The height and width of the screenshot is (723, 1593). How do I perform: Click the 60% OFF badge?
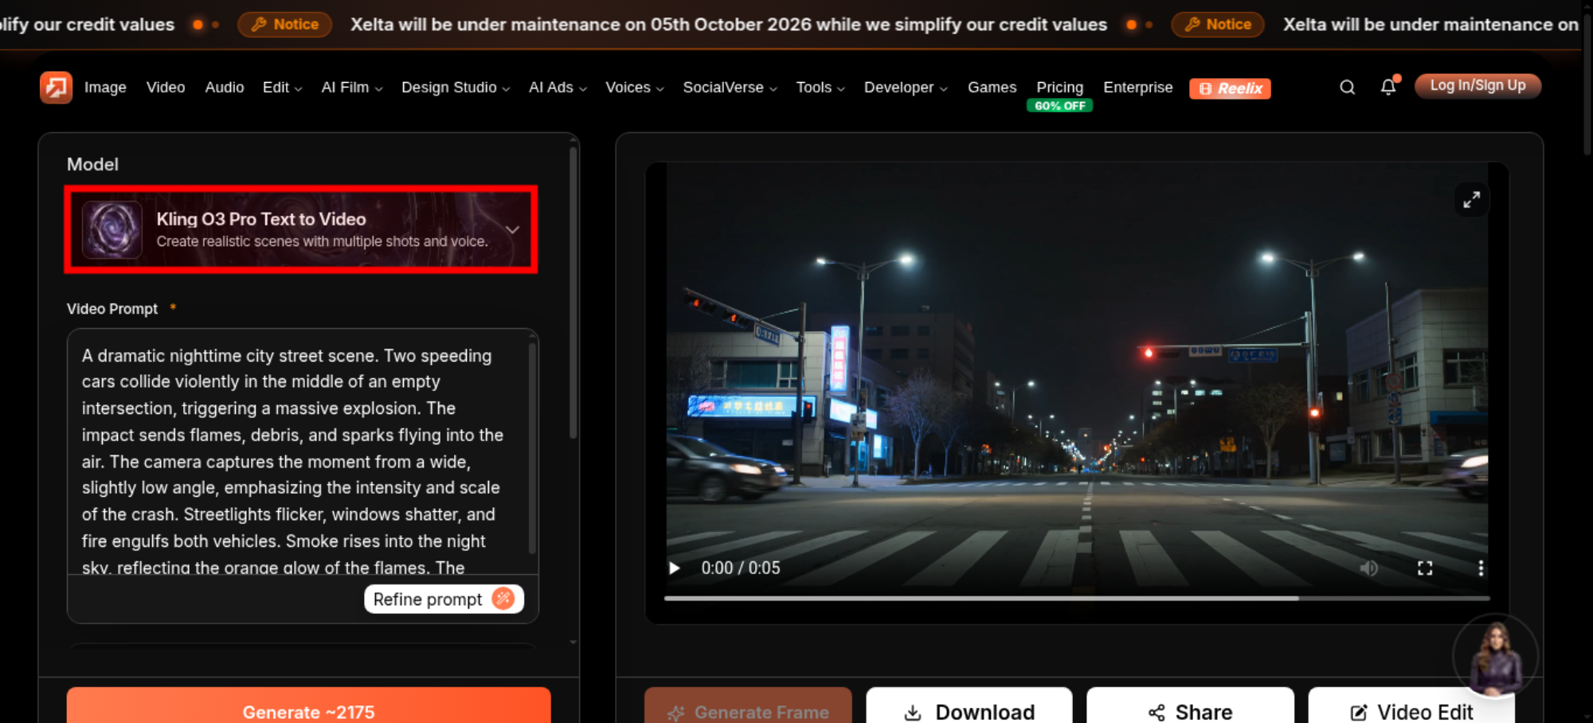(1059, 106)
